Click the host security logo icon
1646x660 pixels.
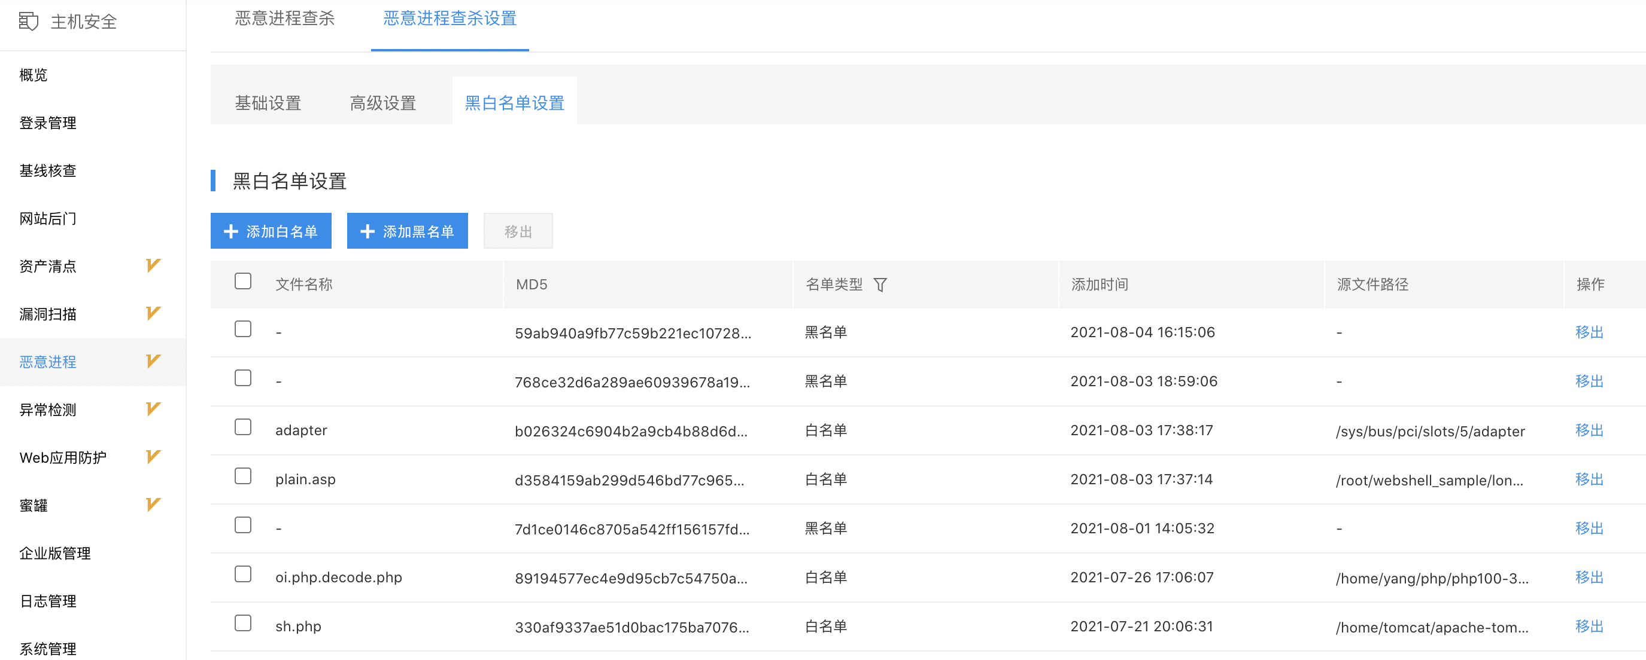tap(28, 21)
